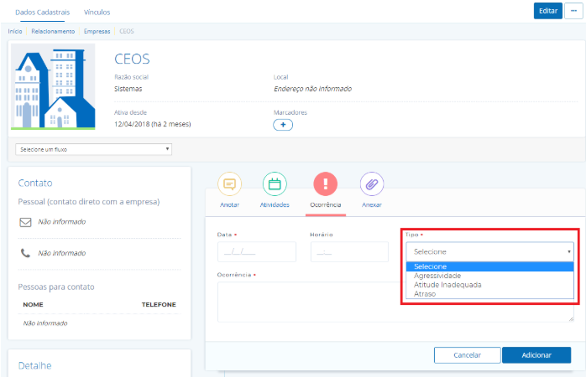
Task: Open the more options ellipsis button
Action: (x=573, y=11)
